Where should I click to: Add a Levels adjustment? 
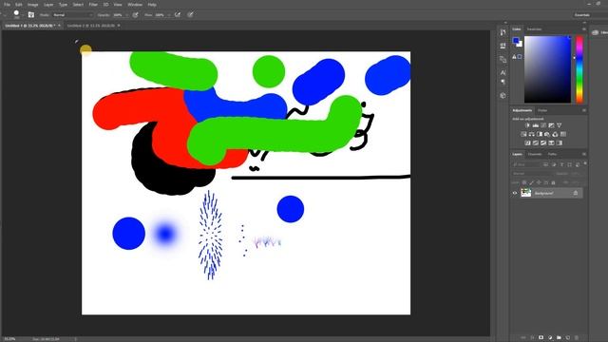pyautogui.click(x=536, y=125)
